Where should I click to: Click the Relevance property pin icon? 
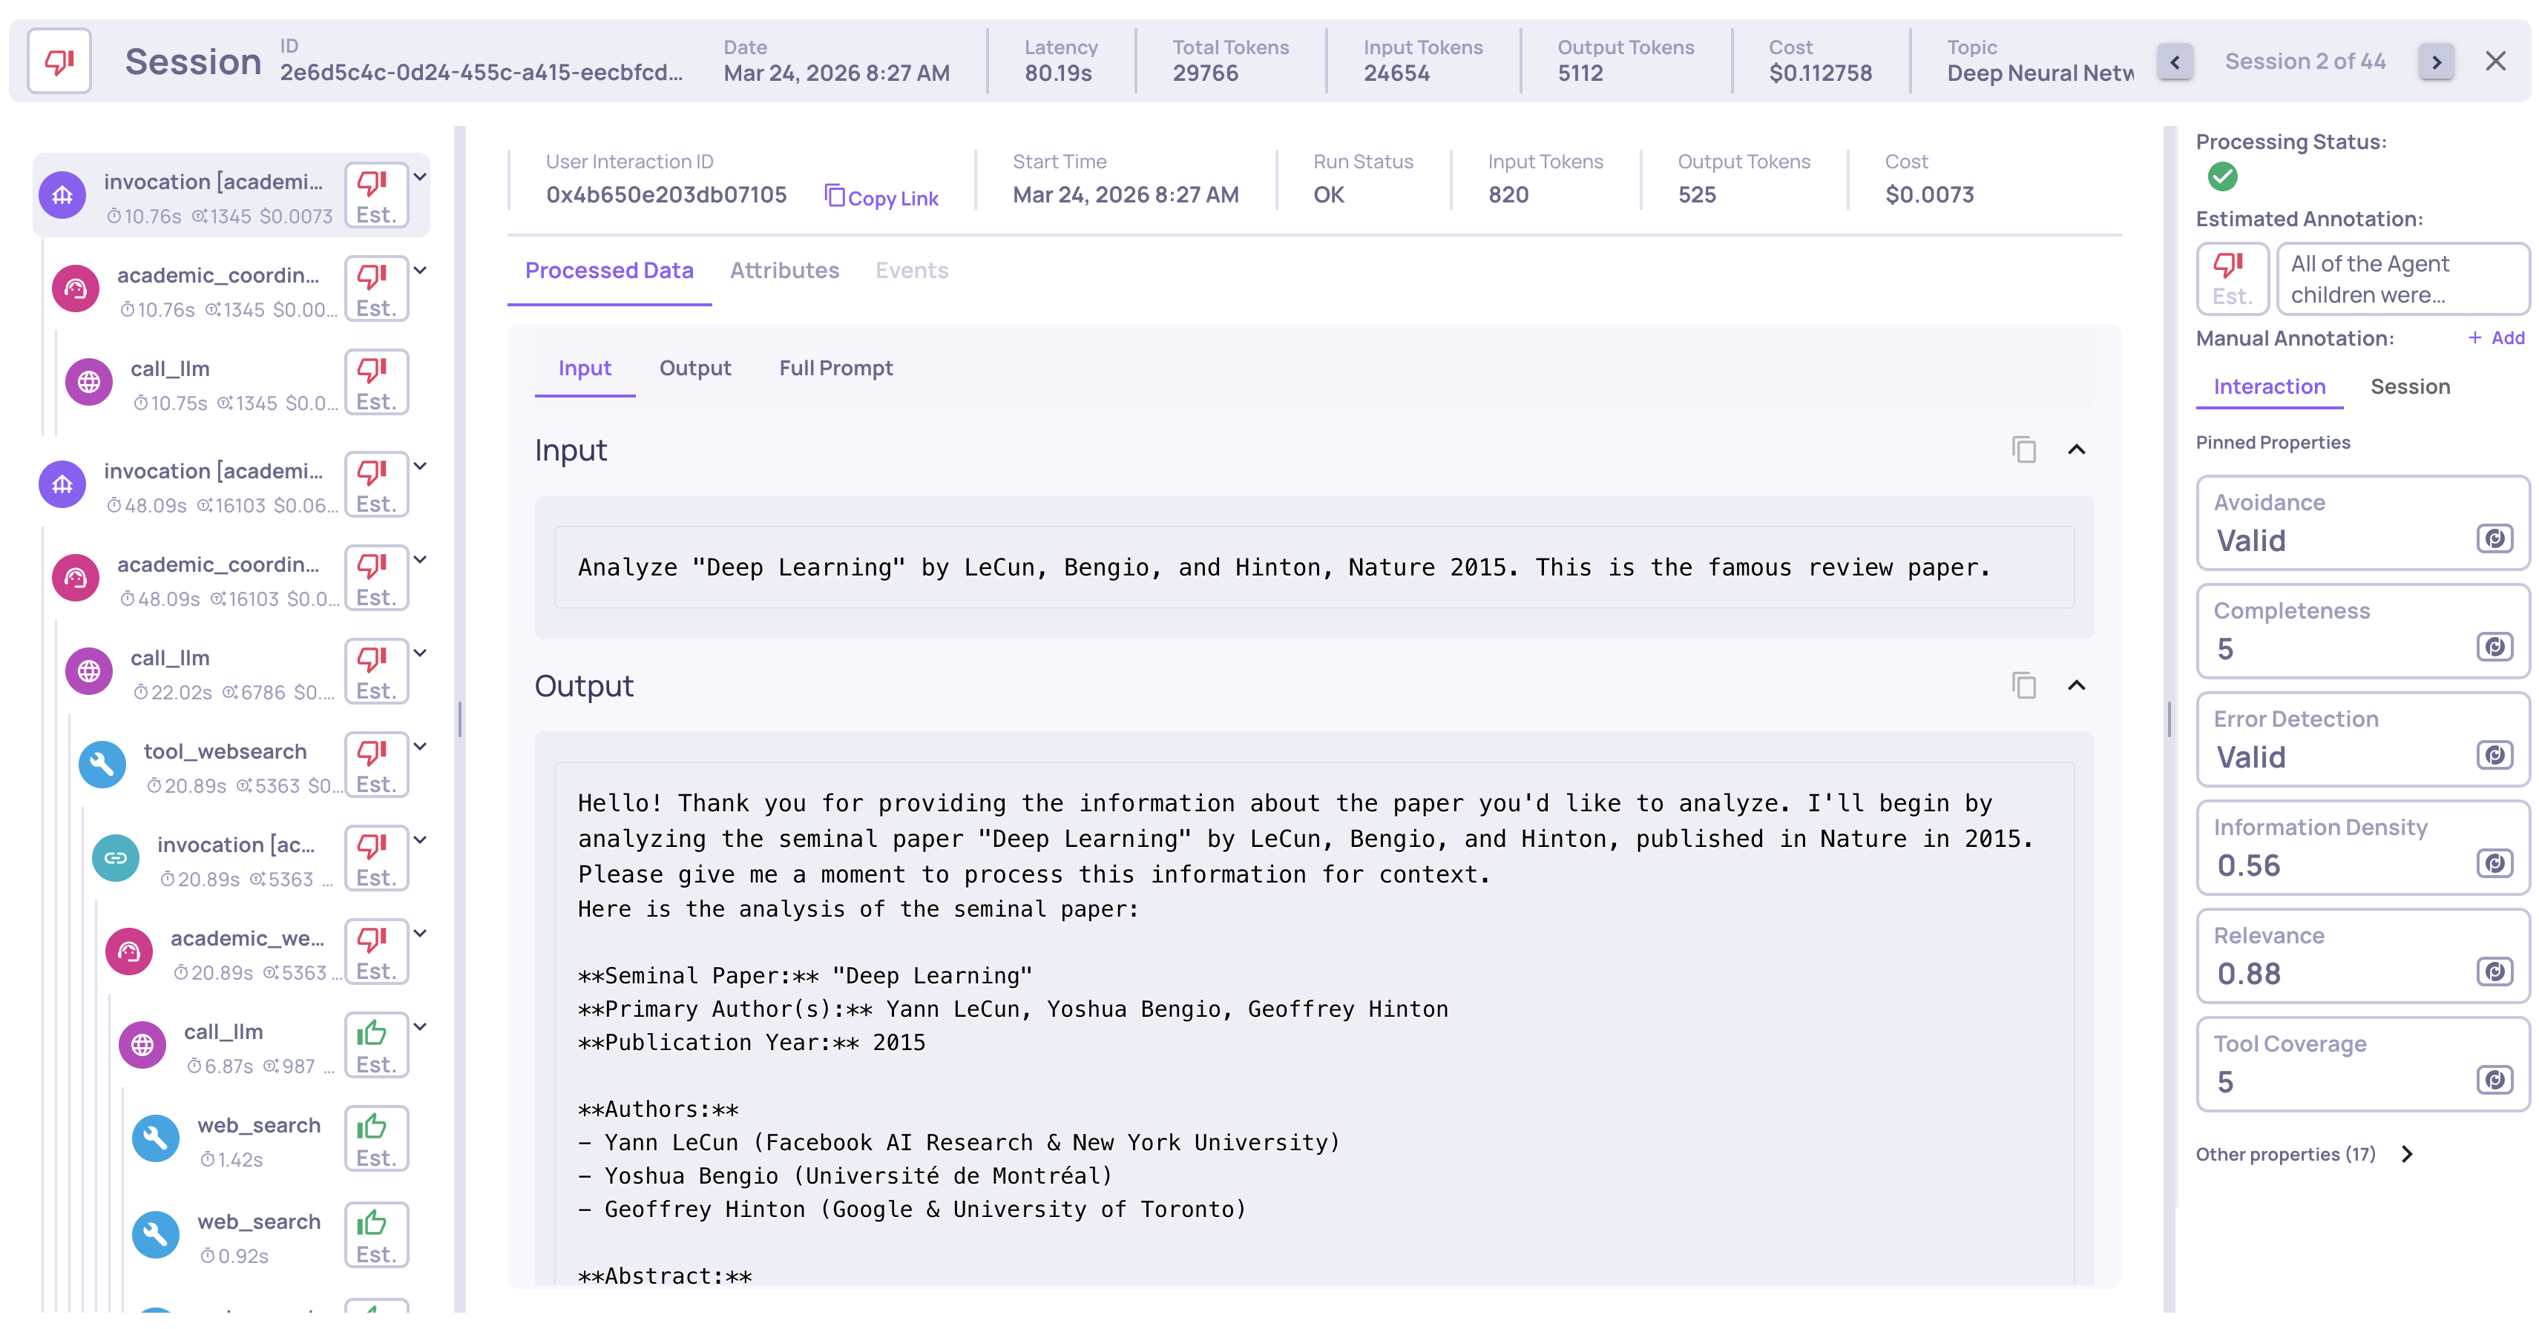coord(2494,972)
